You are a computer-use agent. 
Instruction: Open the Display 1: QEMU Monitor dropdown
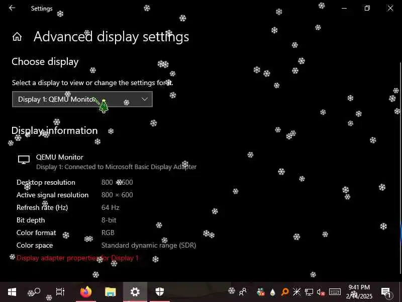point(82,99)
